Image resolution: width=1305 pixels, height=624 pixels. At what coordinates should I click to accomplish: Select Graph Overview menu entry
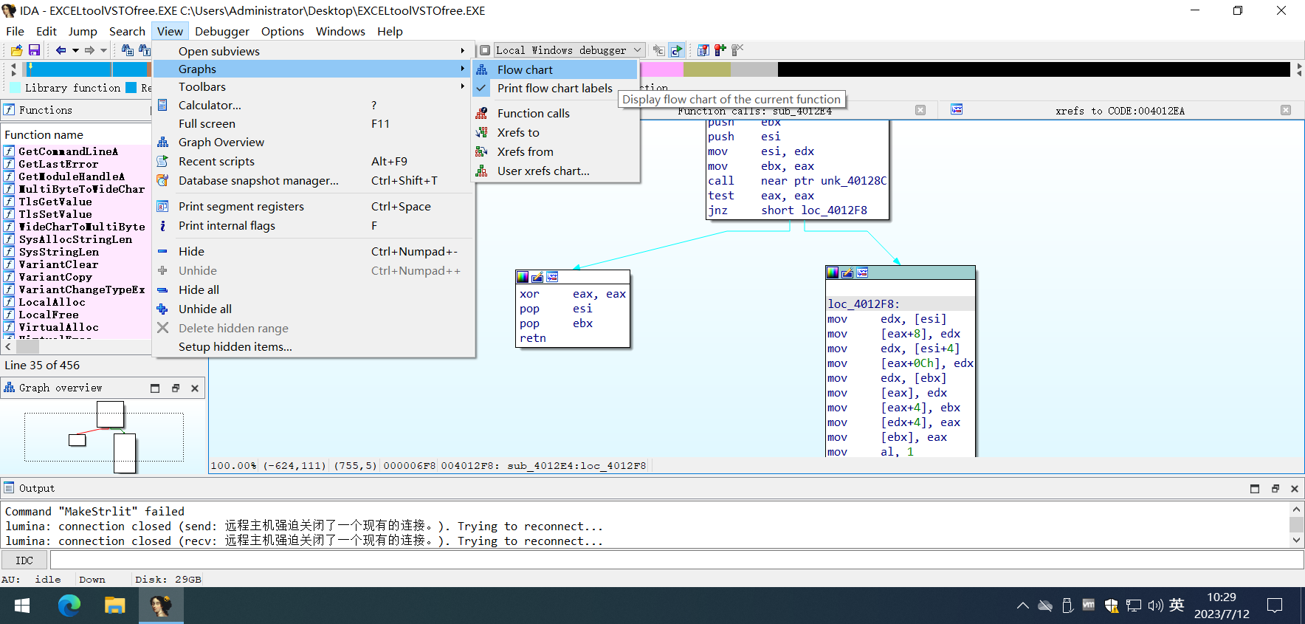[313, 142]
